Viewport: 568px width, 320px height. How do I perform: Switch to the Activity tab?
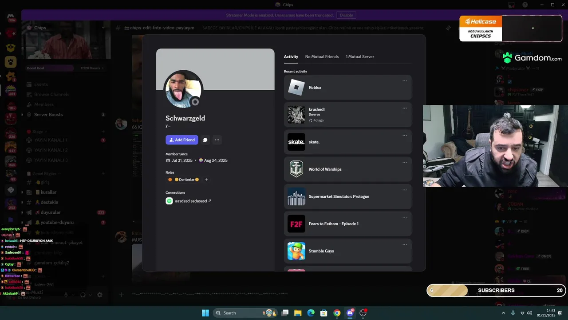(x=291, y=57)
